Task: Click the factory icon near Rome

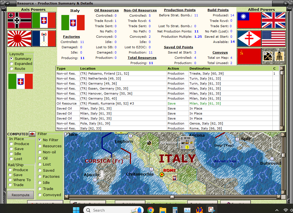Action: tap(175, 178)
